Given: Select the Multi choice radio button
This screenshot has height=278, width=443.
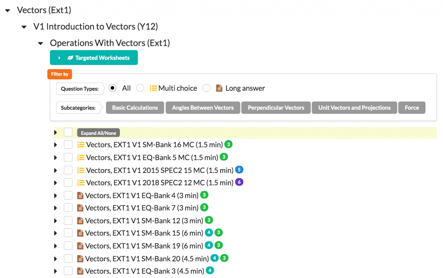Looking at the screenshot, I should pyautogui.click(x=140, y=88).
